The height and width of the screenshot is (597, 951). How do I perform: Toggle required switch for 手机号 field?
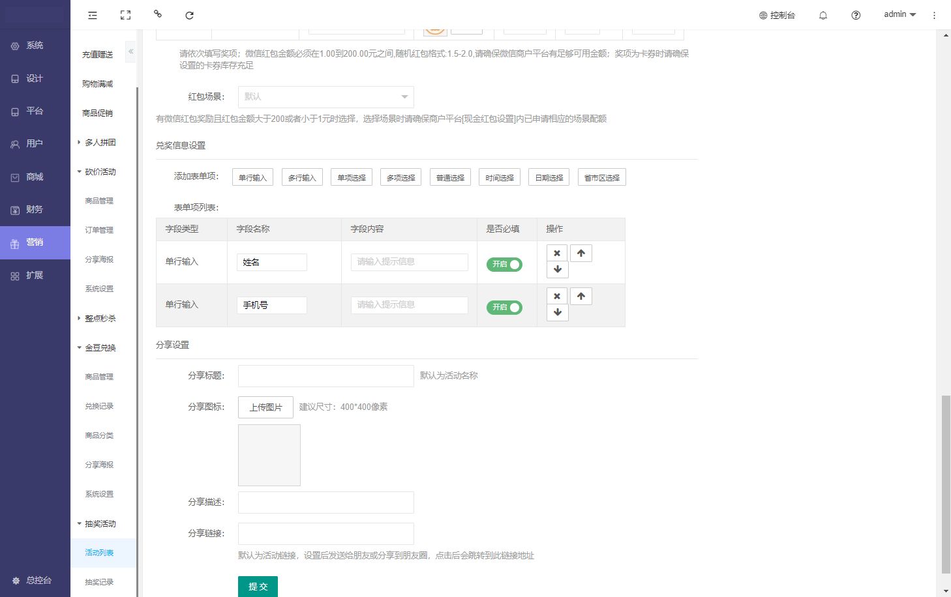[x=504, y=307]
